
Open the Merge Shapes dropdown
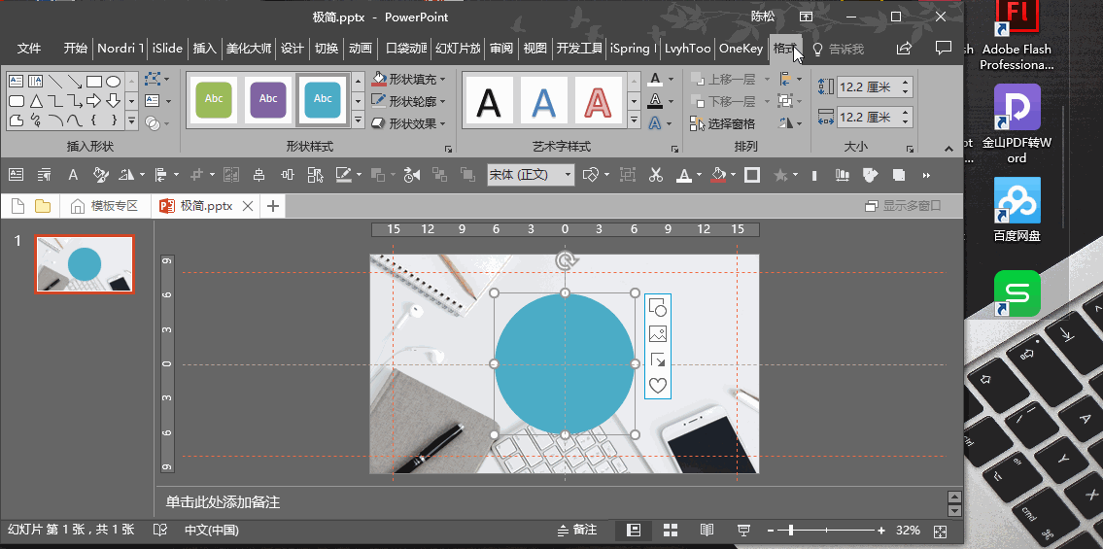[x=157, y=123]
